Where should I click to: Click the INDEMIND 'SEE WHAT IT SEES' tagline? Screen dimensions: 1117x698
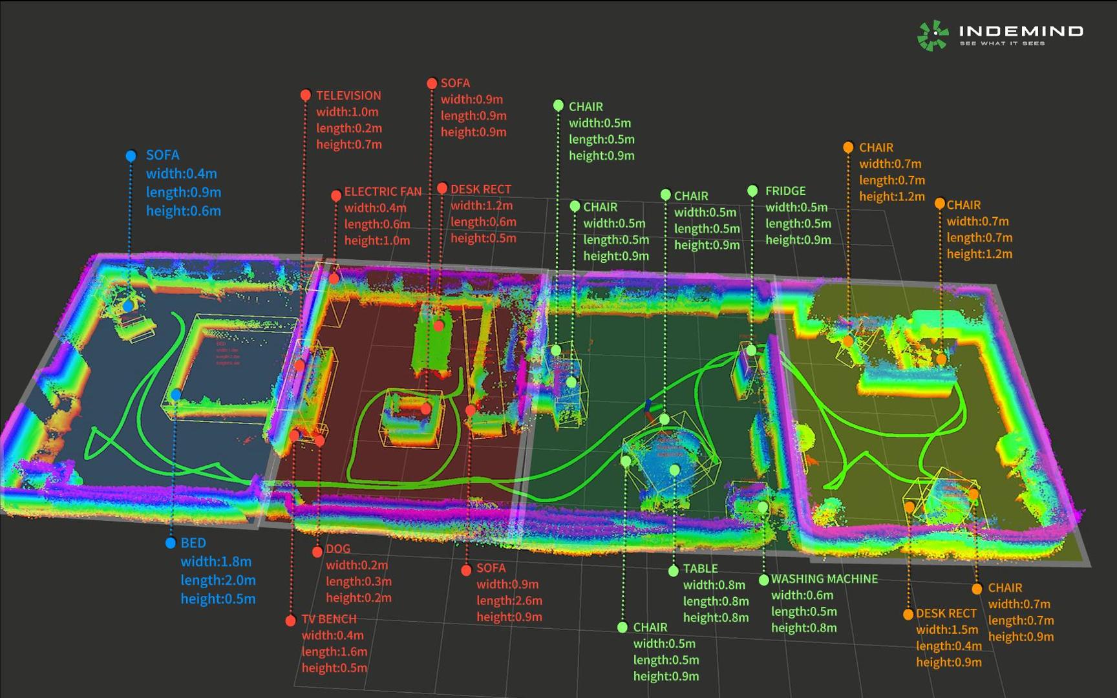pyautogui.click(x=1002, y=43)
